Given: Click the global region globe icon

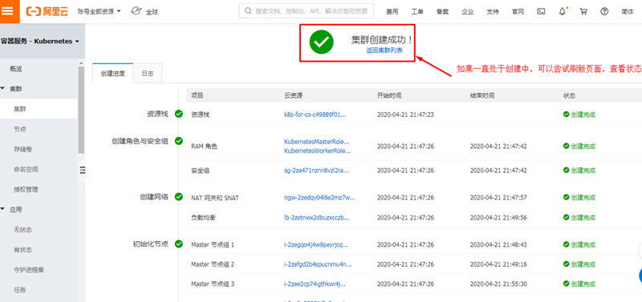Looking at the screenshot, I should tap(136, 11).
